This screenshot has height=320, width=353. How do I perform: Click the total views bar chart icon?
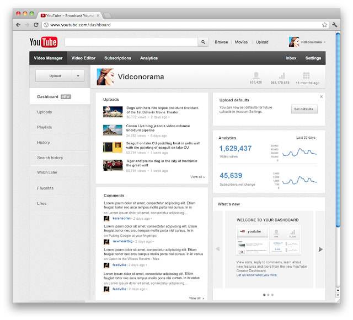tap(282, 75)
